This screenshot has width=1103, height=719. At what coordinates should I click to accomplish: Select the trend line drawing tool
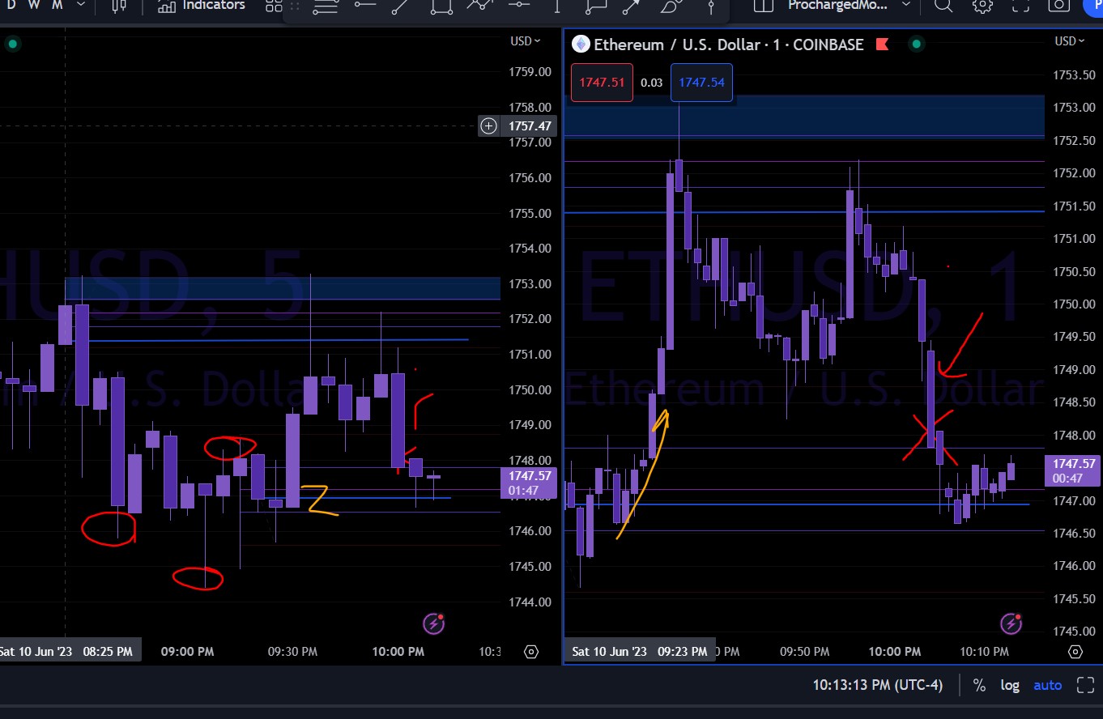pos(401,6)
